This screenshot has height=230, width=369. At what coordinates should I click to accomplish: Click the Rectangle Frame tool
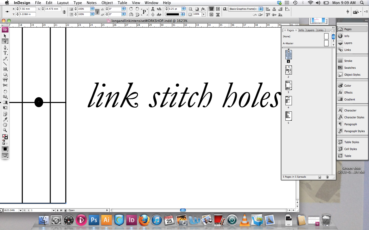click(5, 69)
